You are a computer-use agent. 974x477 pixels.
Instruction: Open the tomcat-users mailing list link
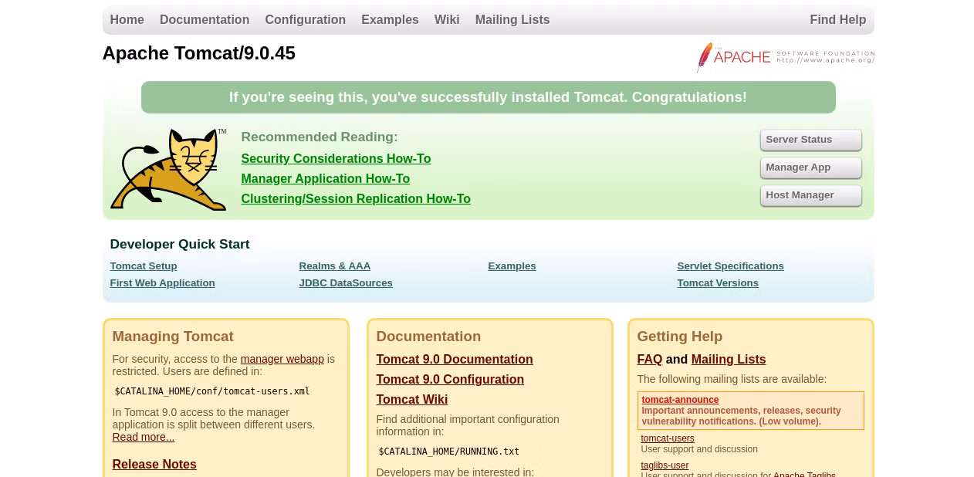click(x=668, y=438)
